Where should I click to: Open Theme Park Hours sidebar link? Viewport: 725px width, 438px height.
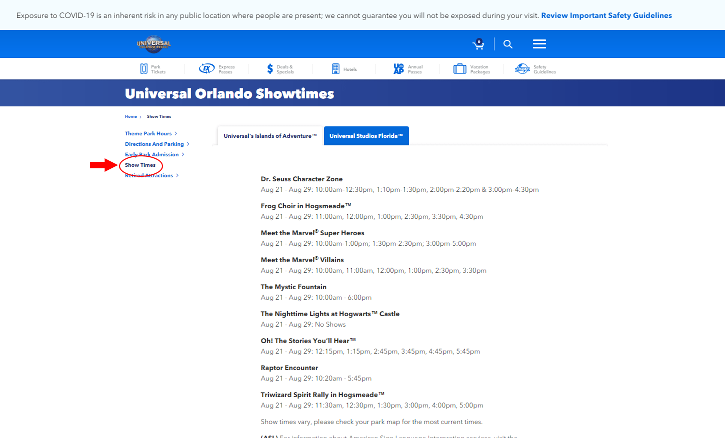coord(148,133)
